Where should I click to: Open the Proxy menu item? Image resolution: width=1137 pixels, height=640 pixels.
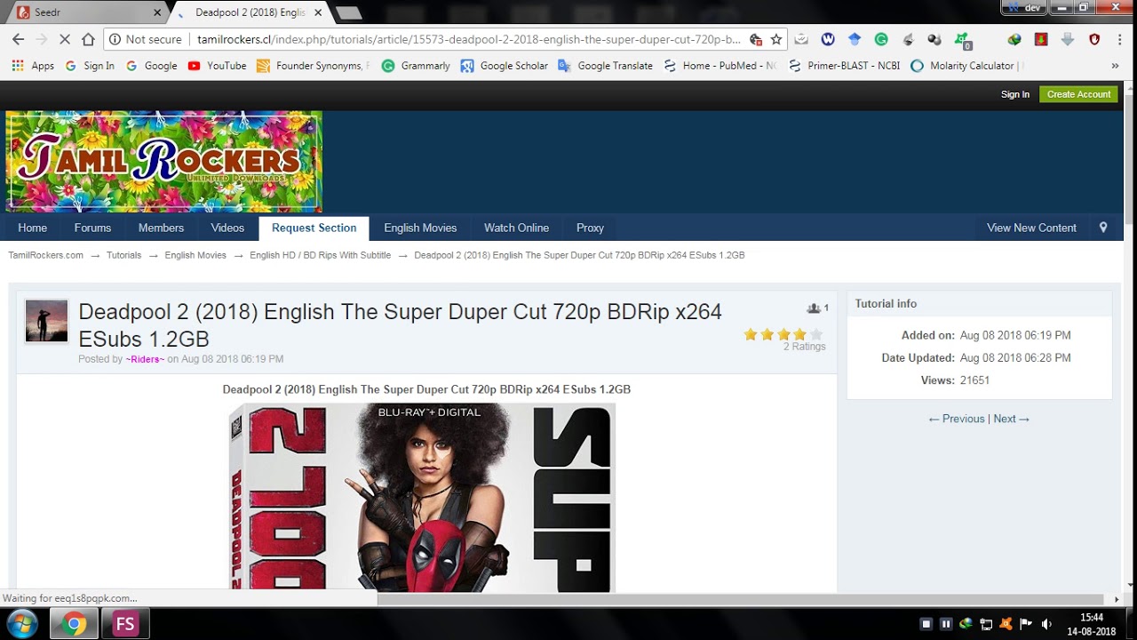coord(590,228)
